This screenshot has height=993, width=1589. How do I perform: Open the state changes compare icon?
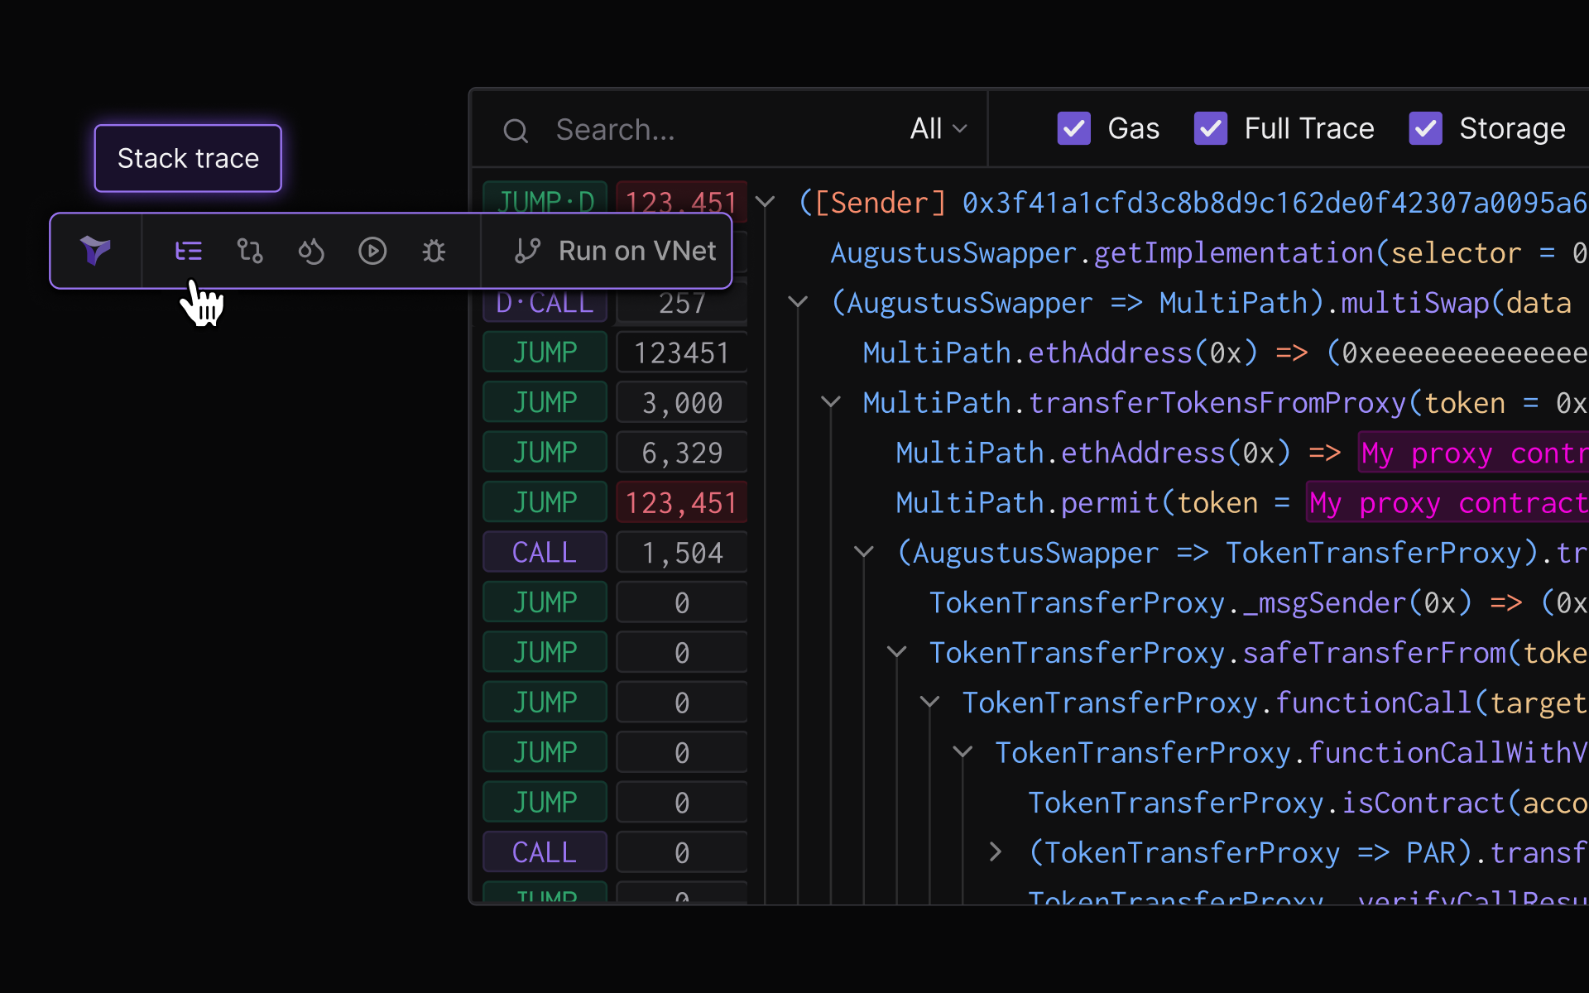coord(249,250)
